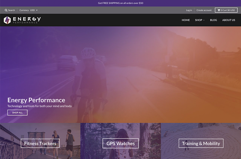This screenshot has height=159, width=241.
Task: Open the Fitness Trackers collection
Action: pos(40,144)
